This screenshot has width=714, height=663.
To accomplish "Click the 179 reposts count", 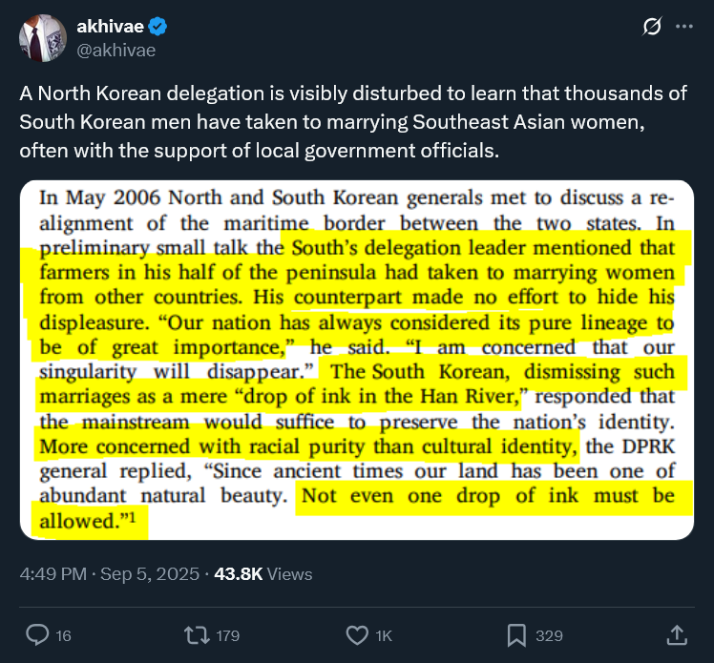I will coord(227,635).
